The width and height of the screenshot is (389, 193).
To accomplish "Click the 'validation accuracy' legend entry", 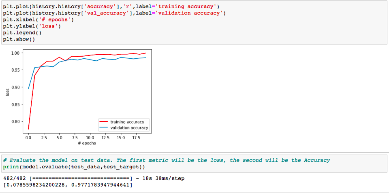I will tap(129, 128).
